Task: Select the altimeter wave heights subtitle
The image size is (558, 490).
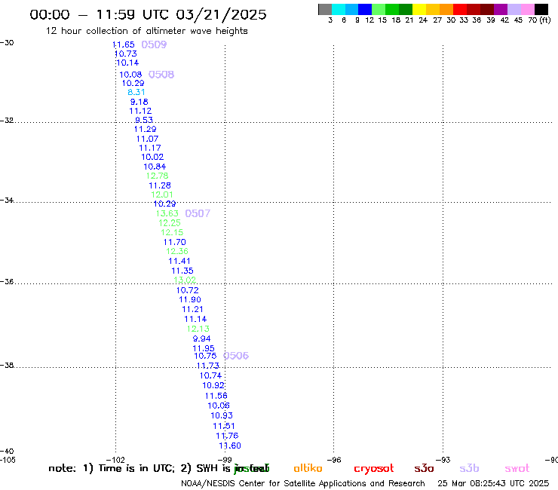Action: click(x=146, y=31)
